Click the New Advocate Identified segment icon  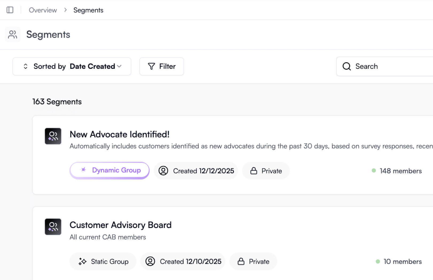coord(53,136)
